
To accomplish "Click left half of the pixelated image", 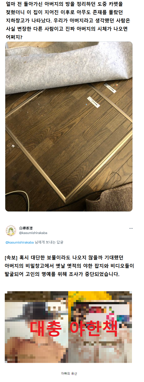I will [37, 327].
